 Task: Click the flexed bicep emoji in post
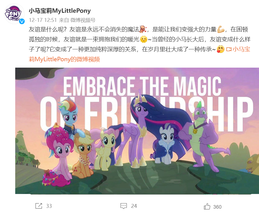point(221,29)
